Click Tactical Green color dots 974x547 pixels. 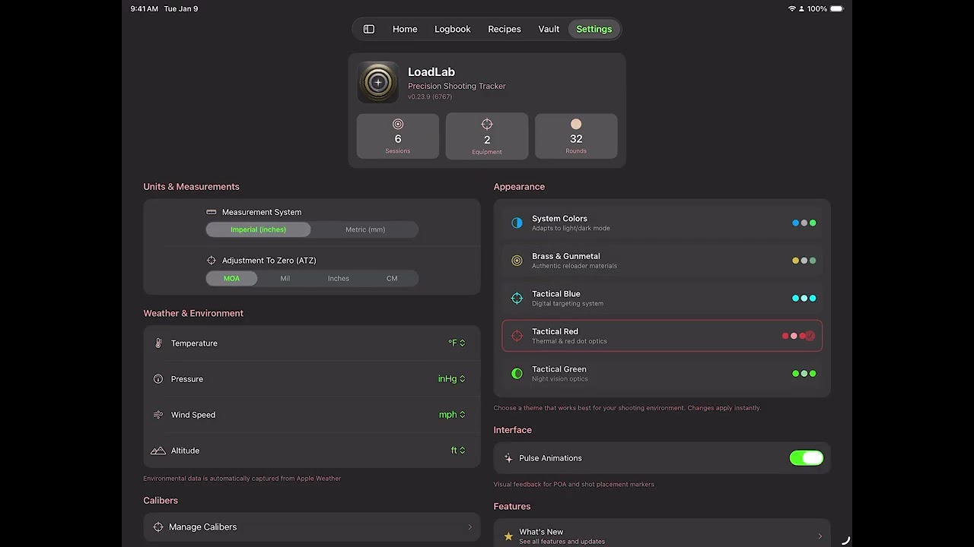[804, 374]
